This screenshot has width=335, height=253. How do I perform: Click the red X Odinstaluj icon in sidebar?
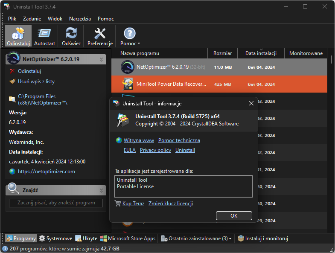pyautogui.click(x=12, y=71)
